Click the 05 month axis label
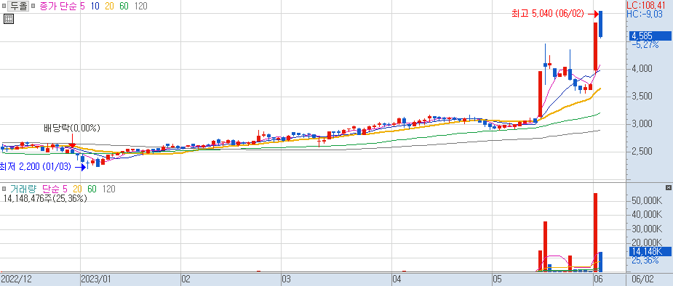Screen dimensions: 673x286 497,279
